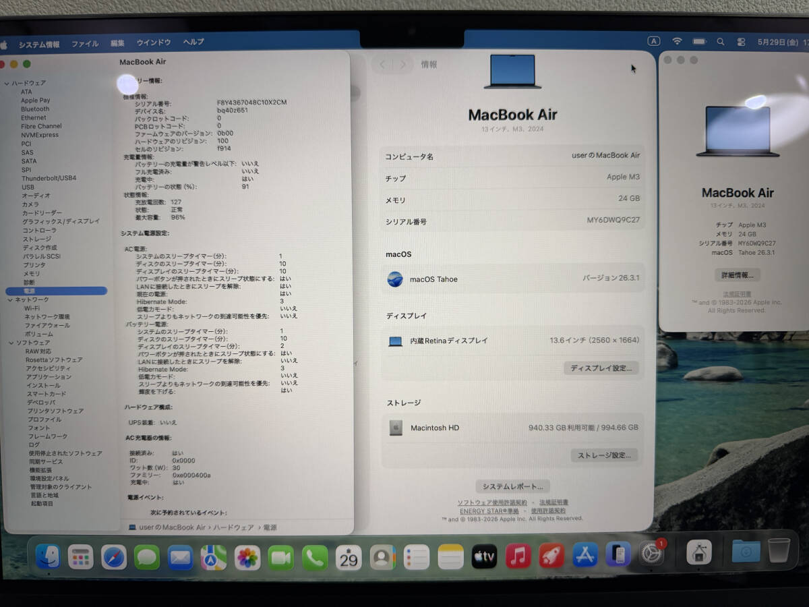The height and width of the screenshot is (607, 809).
Task: Open Control Center from menu bar
Action: (742, 41)
